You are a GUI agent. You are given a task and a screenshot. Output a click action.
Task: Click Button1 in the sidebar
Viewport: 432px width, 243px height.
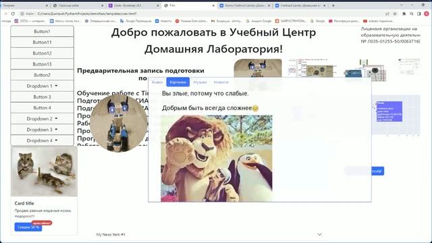(x=42, y=32)
